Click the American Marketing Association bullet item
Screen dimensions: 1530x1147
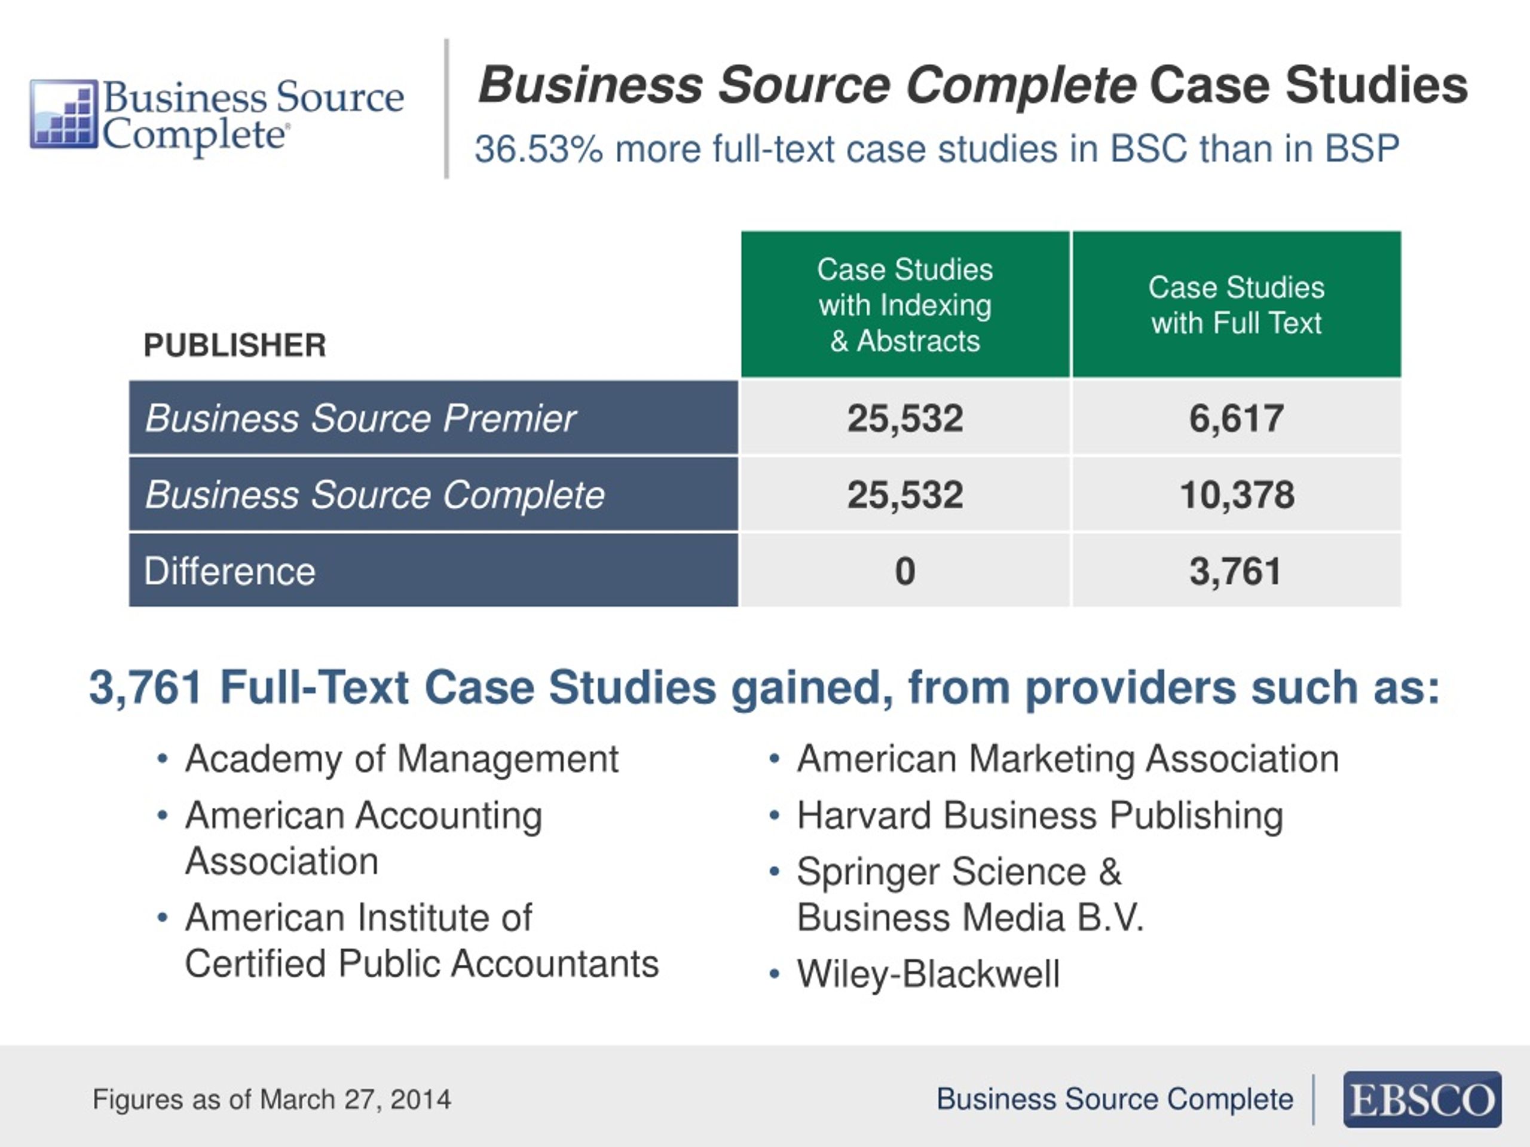click(1067, 759)
